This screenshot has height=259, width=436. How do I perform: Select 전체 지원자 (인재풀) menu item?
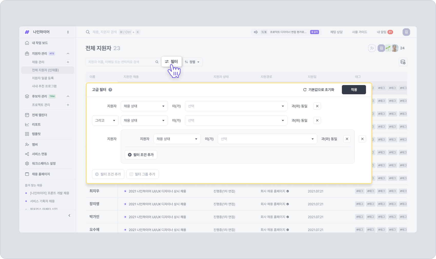click(47, 70)
